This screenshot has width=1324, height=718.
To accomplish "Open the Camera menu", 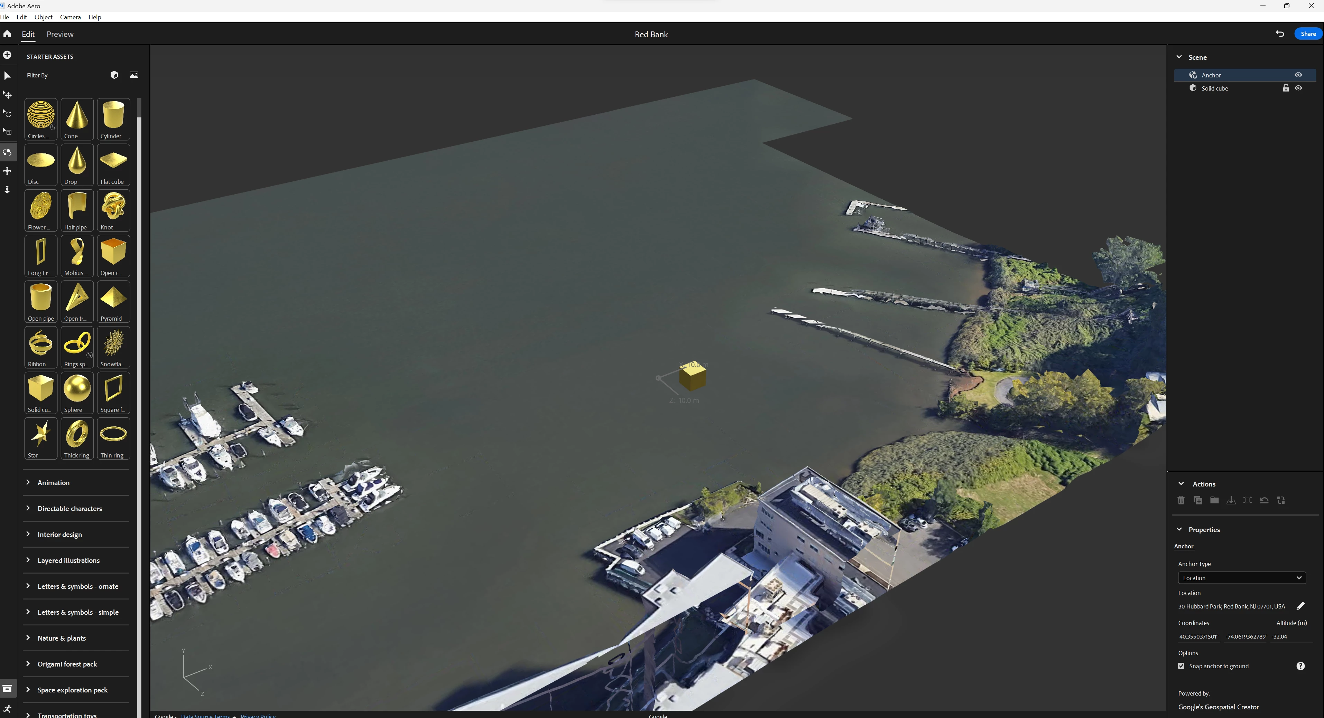I will coord(71,17).
